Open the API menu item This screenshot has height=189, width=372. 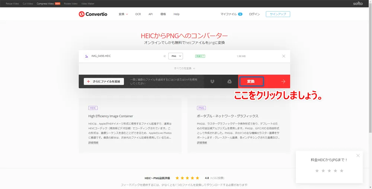[x=151, y=14]
